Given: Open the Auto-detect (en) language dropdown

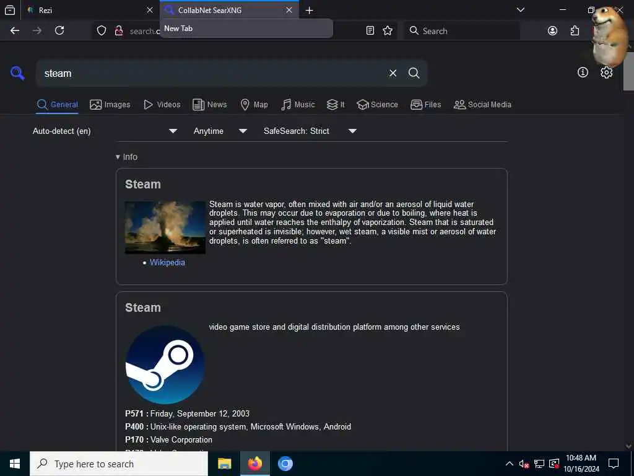Looking at the screenshot, I should point(105,131).
